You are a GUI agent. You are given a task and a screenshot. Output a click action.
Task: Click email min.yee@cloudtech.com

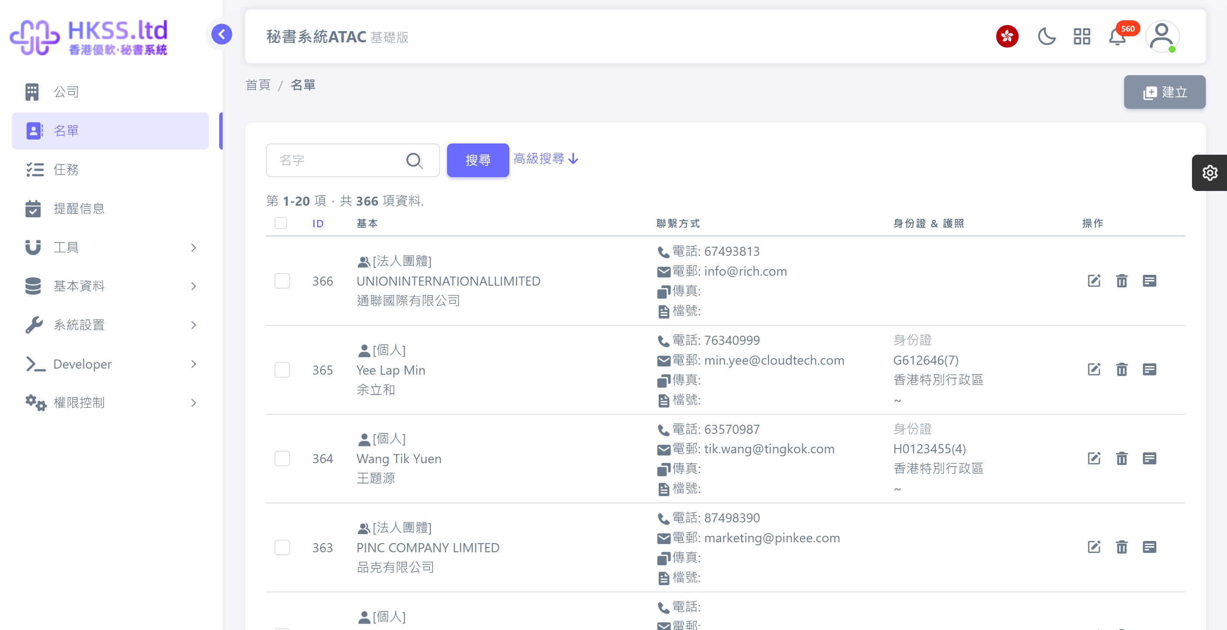click(774, 360)
